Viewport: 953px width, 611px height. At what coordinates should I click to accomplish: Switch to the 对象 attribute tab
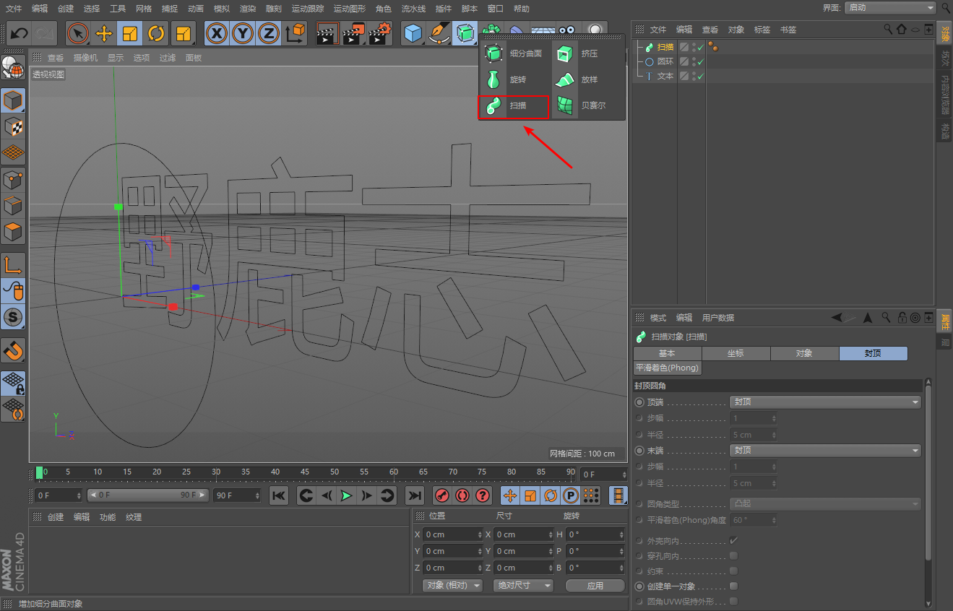[x=804, y=354]
